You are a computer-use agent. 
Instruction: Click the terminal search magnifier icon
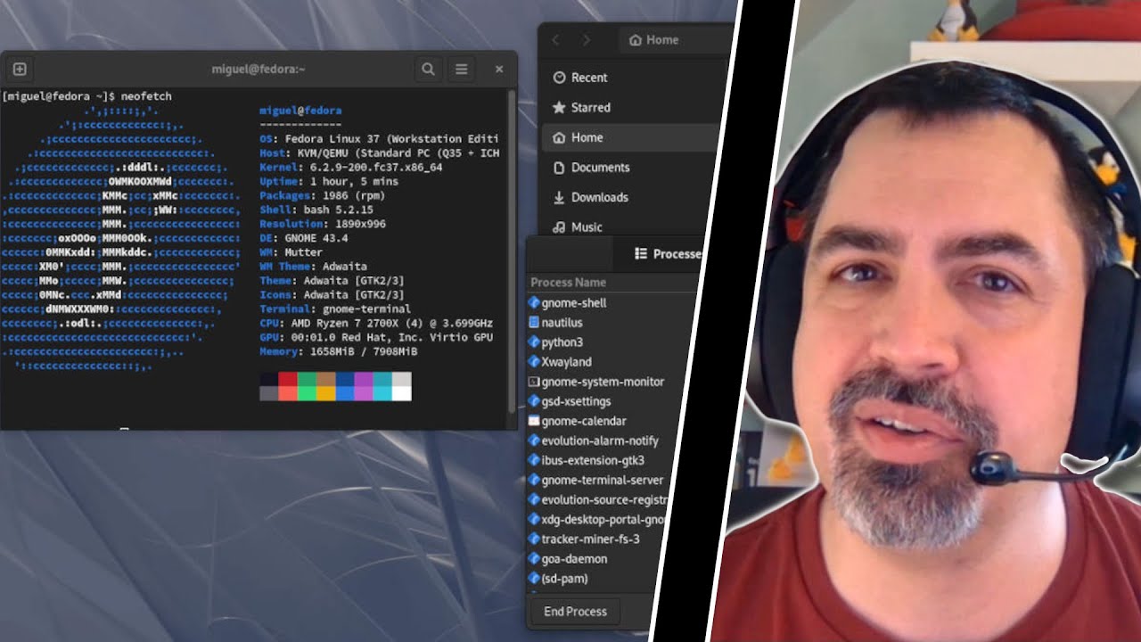pos(428,69)
